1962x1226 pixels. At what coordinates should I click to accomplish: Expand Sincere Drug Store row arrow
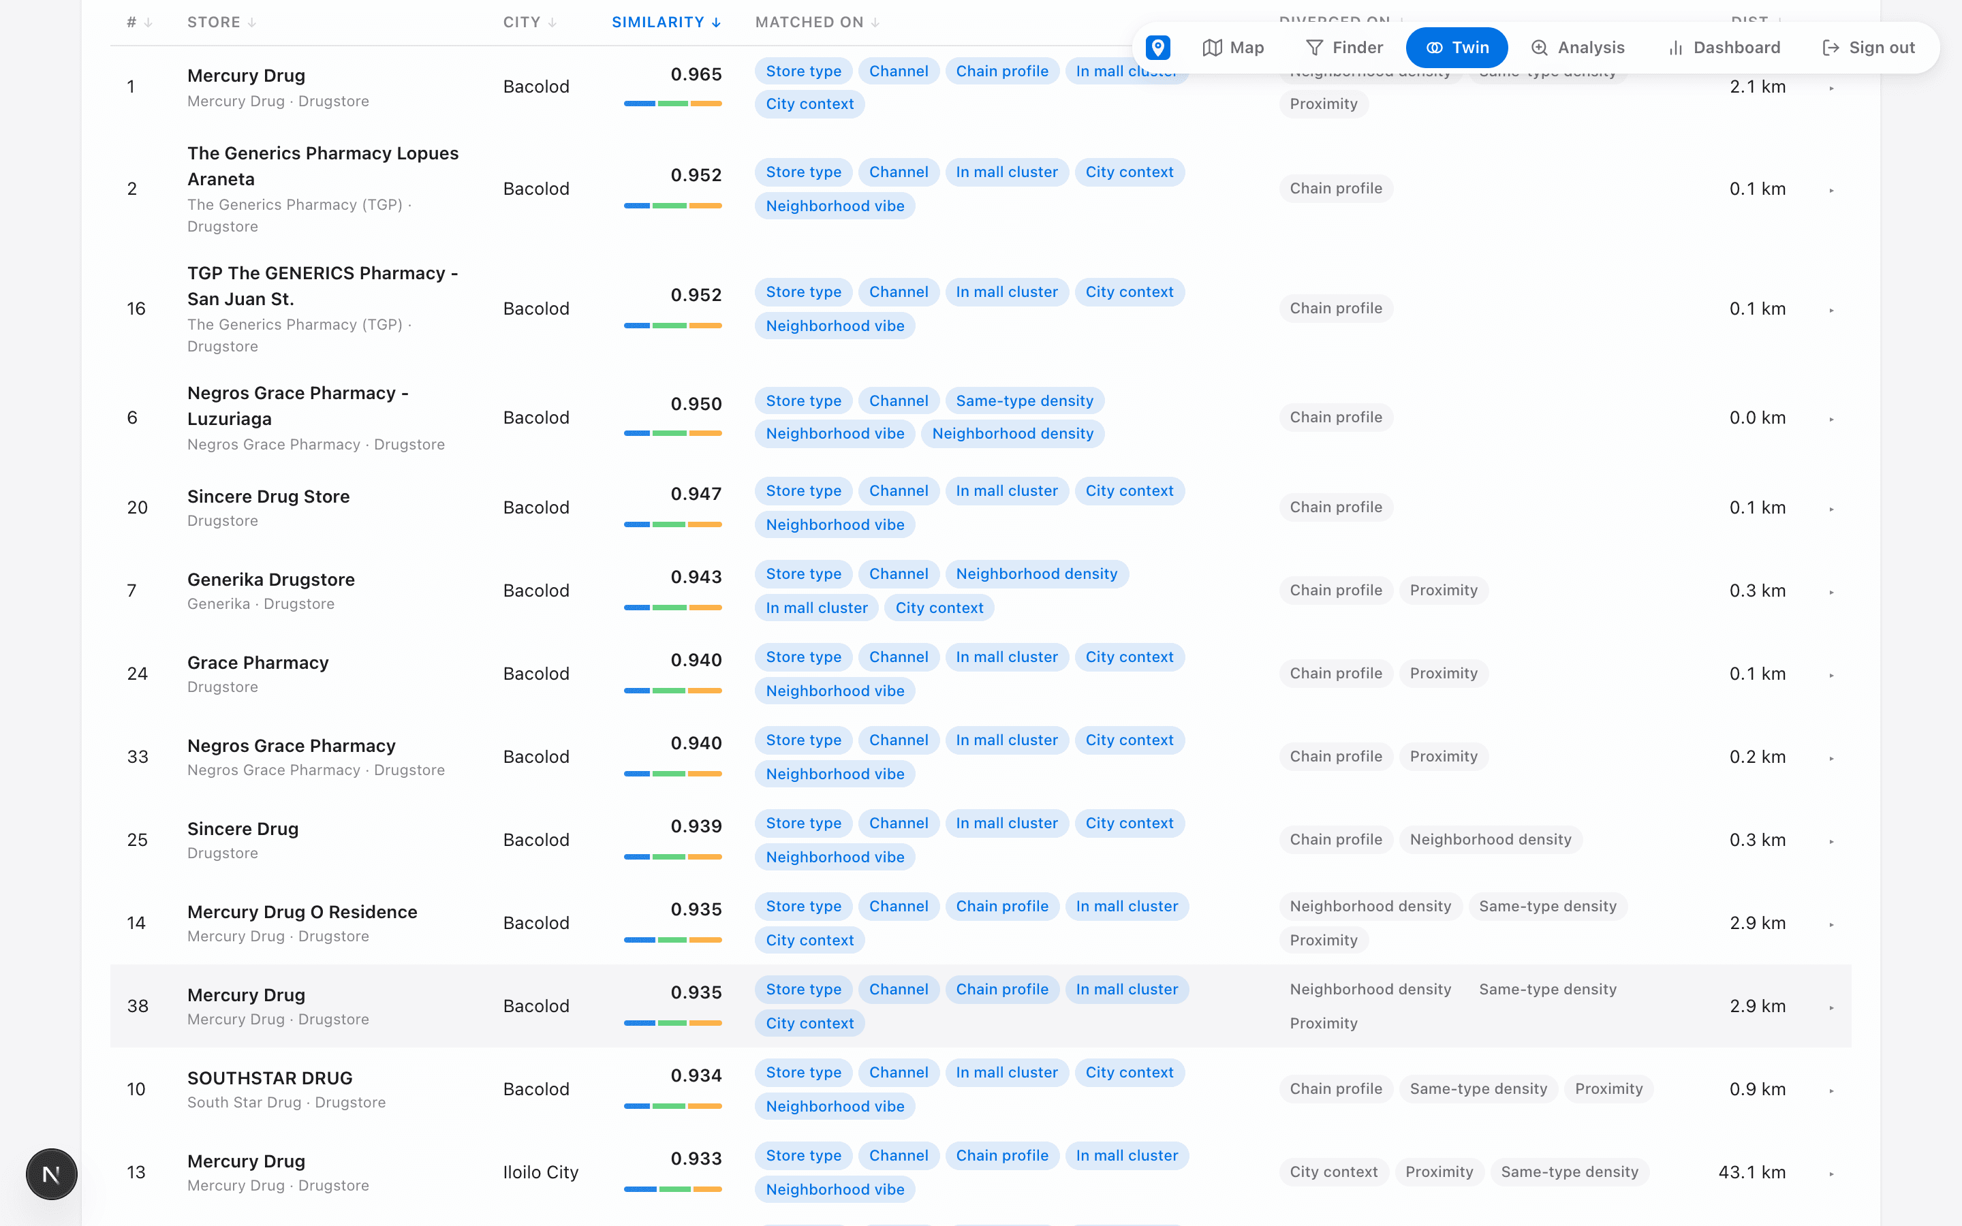click(x=1831, y=508)
